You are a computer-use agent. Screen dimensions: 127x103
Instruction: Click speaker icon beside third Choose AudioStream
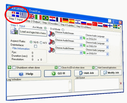click(x=52, y=50)
